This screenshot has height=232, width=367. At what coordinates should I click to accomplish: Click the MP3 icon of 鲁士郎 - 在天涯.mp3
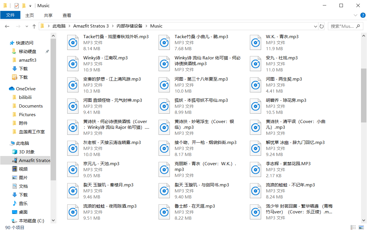click(164, 212)
